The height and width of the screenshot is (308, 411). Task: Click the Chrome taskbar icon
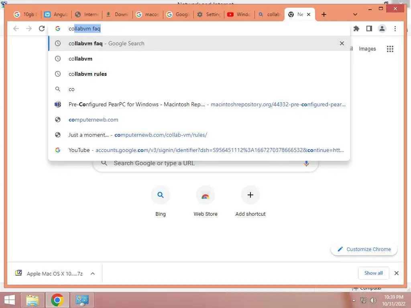point(57,300)
